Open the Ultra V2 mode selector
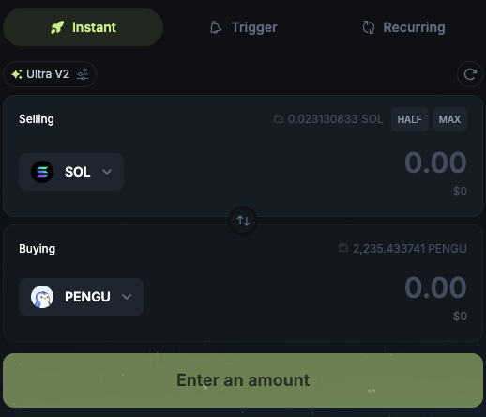The image size is (486, 417). 50,74
